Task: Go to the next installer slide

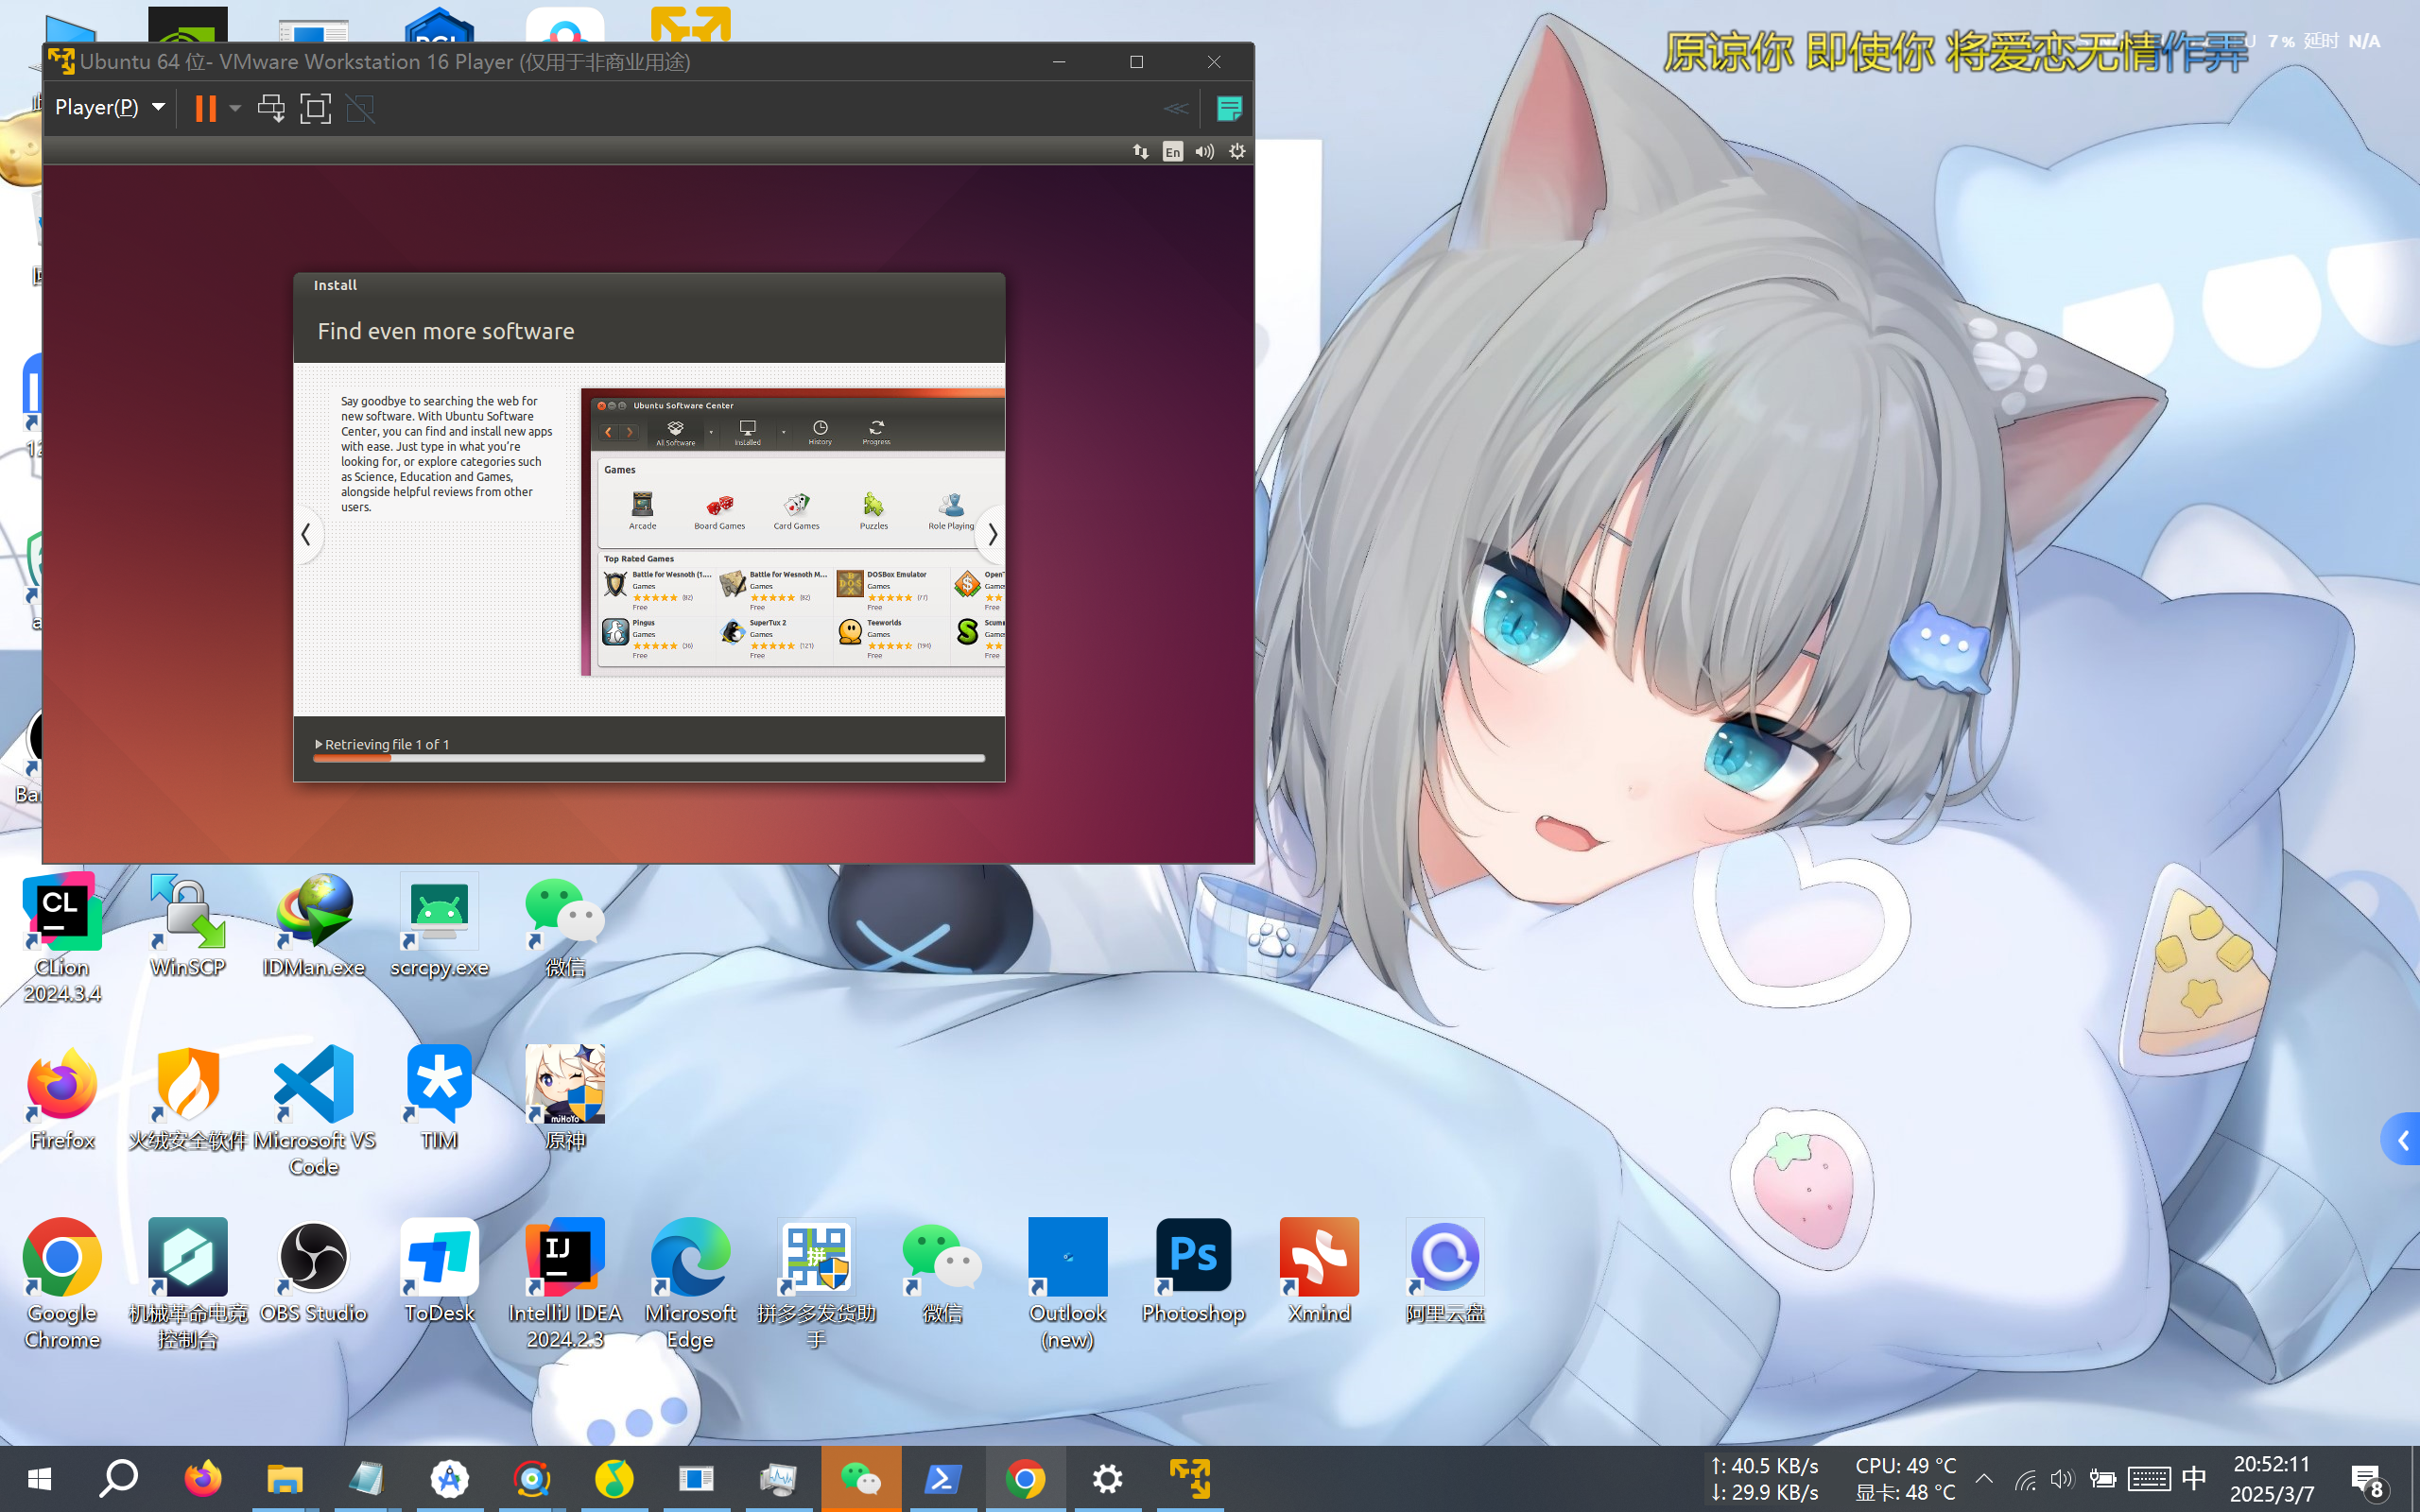Action: coord(991,535)
